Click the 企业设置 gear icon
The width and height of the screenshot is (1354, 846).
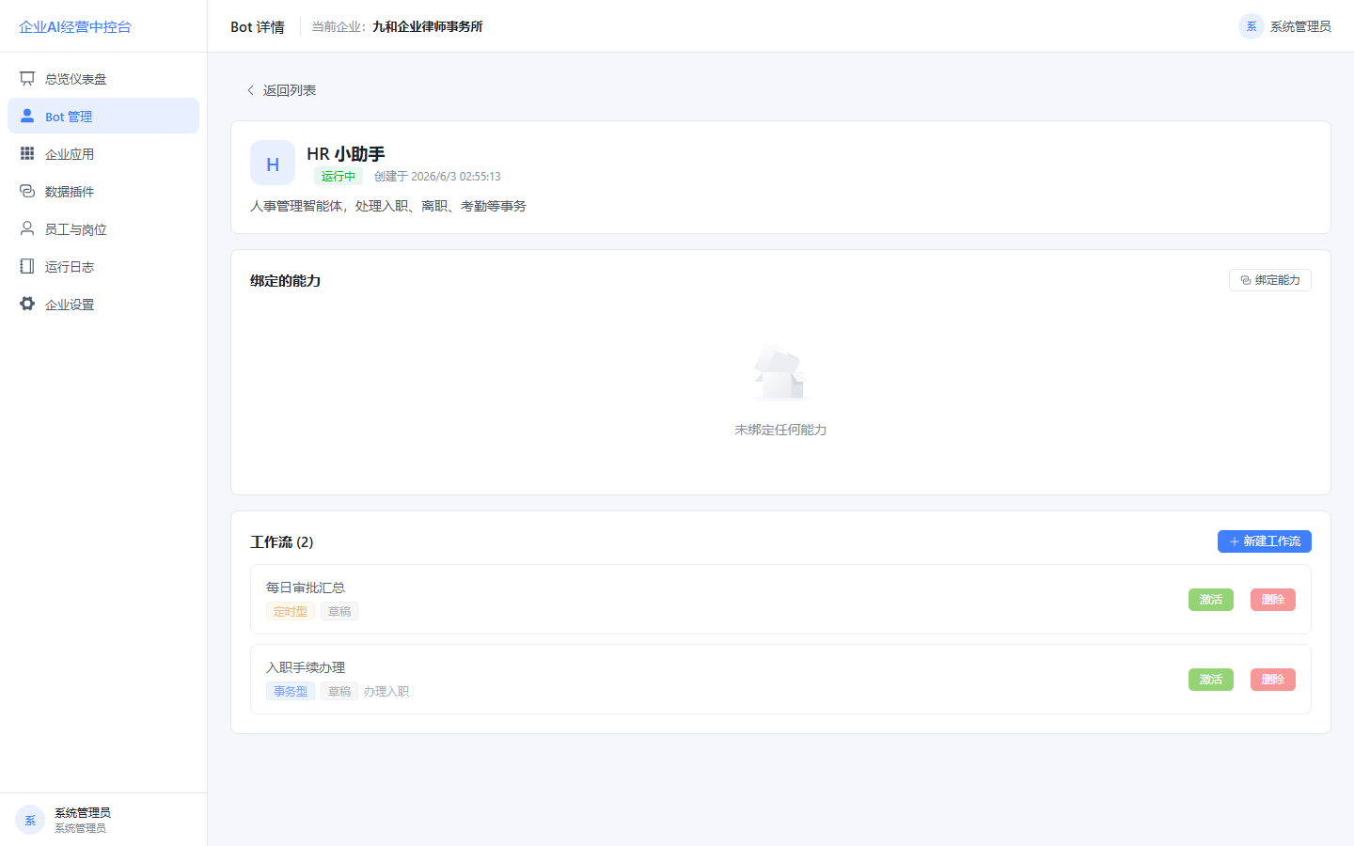27,304
